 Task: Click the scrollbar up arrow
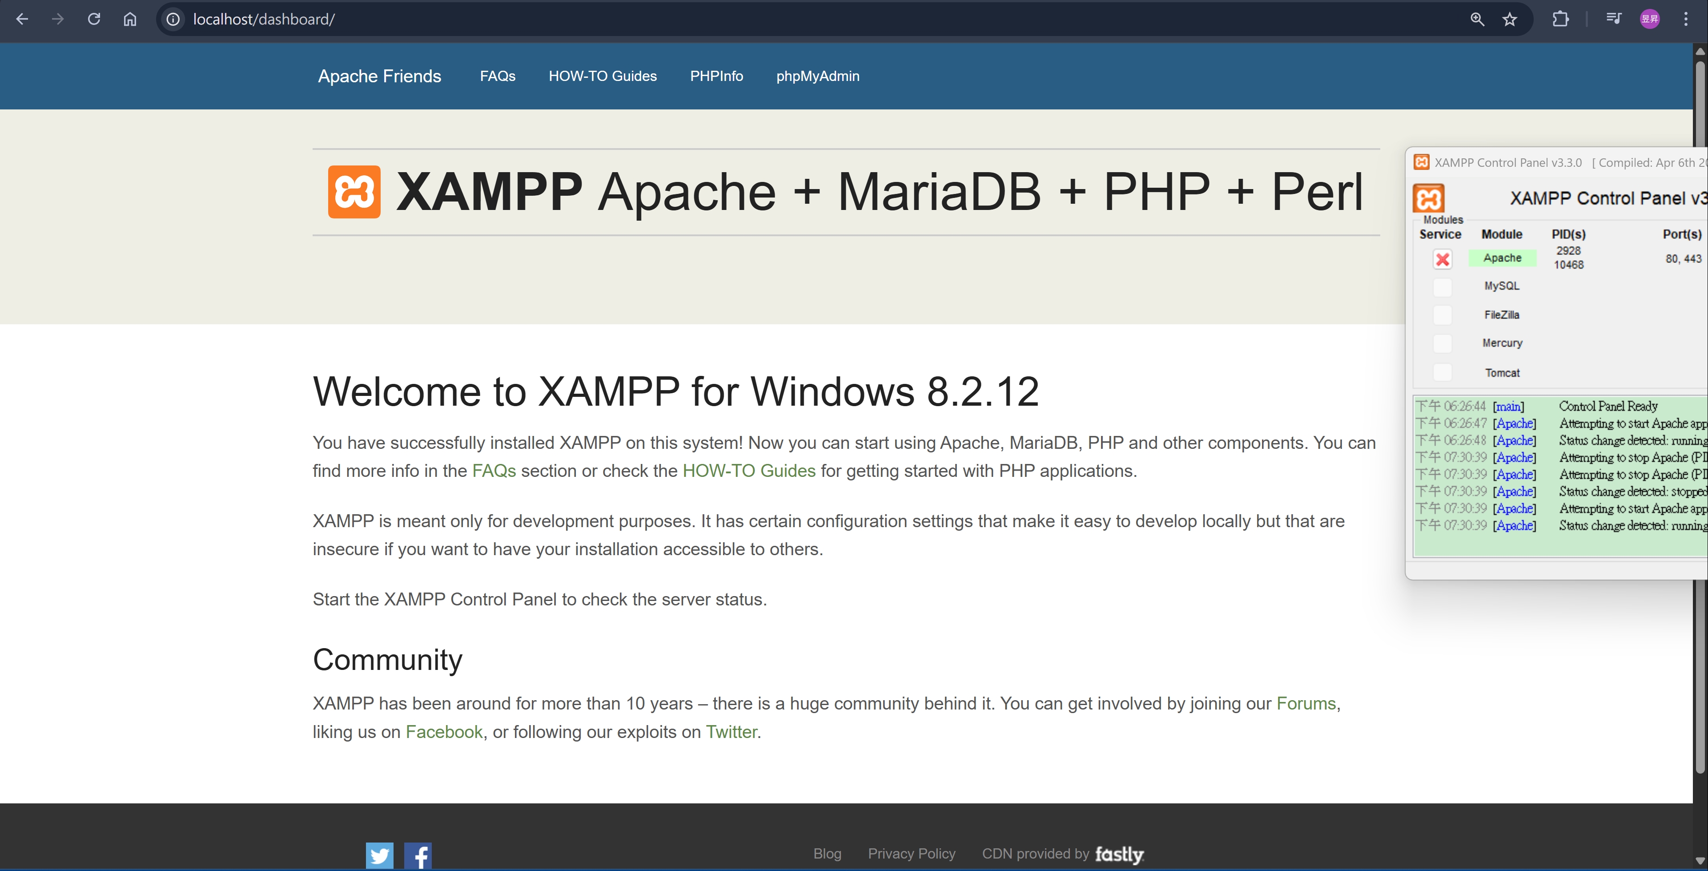coord(1700,51)
